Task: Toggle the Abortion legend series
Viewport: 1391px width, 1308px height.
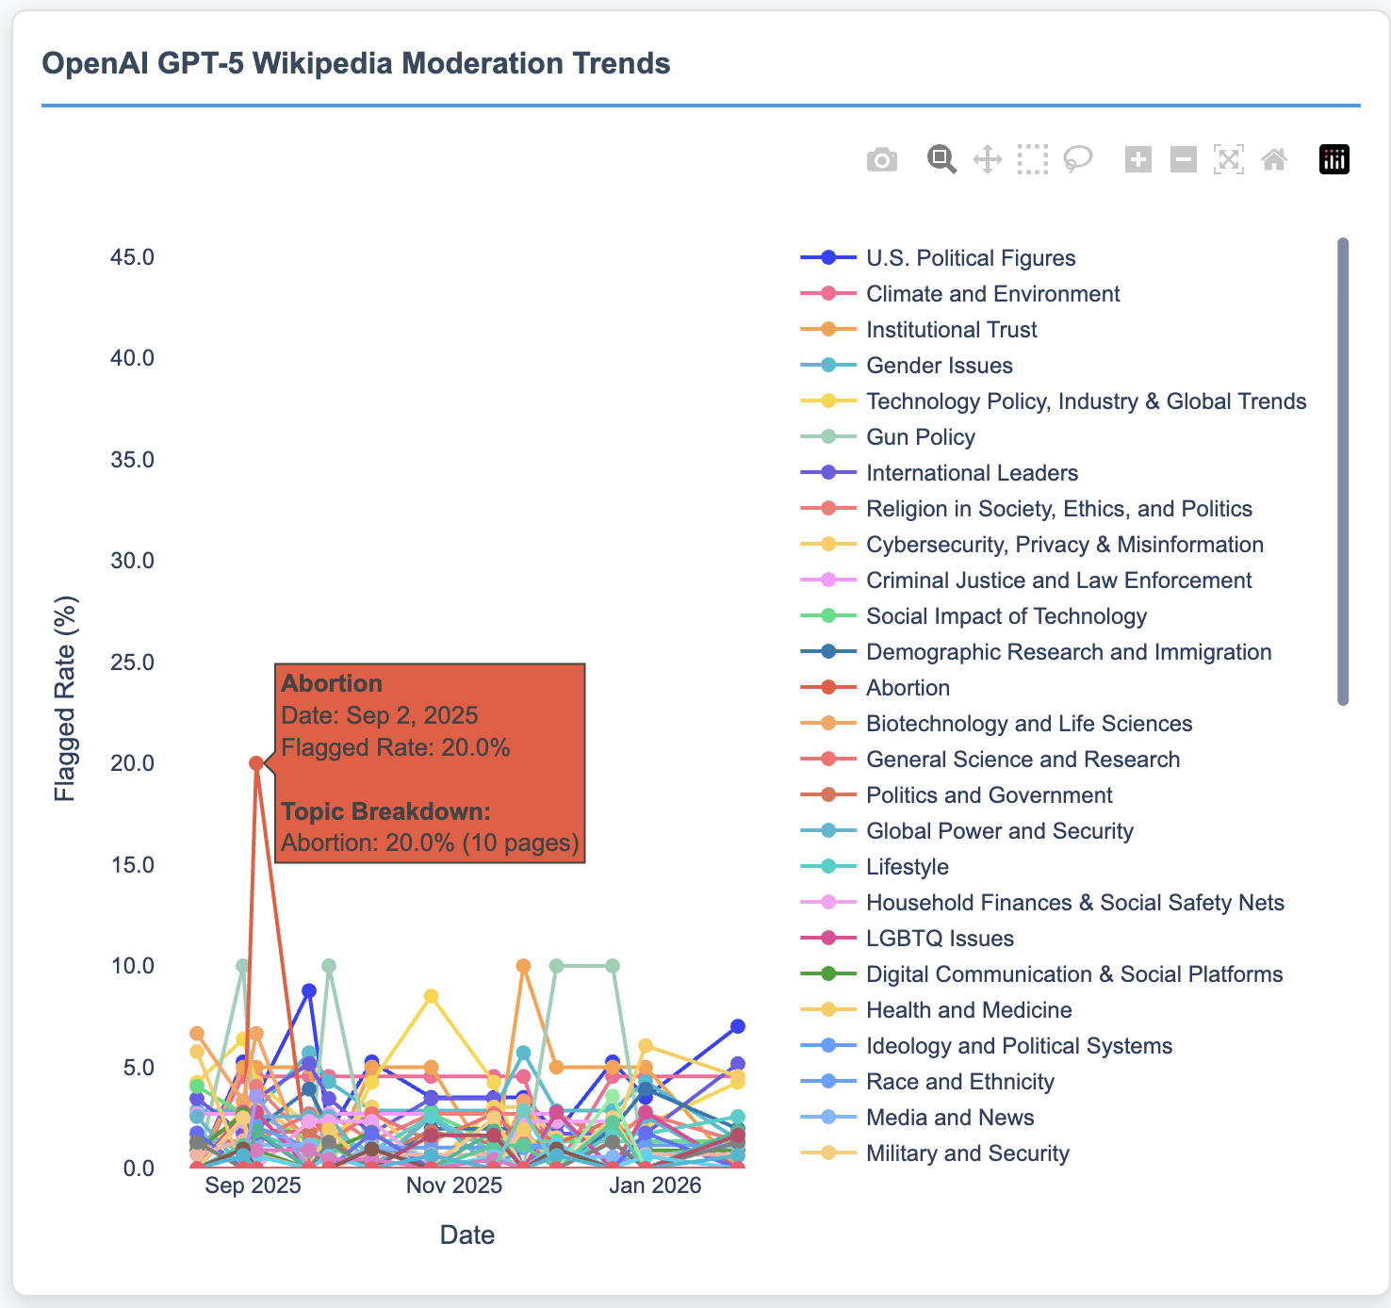Action: [x=908, y=688]
